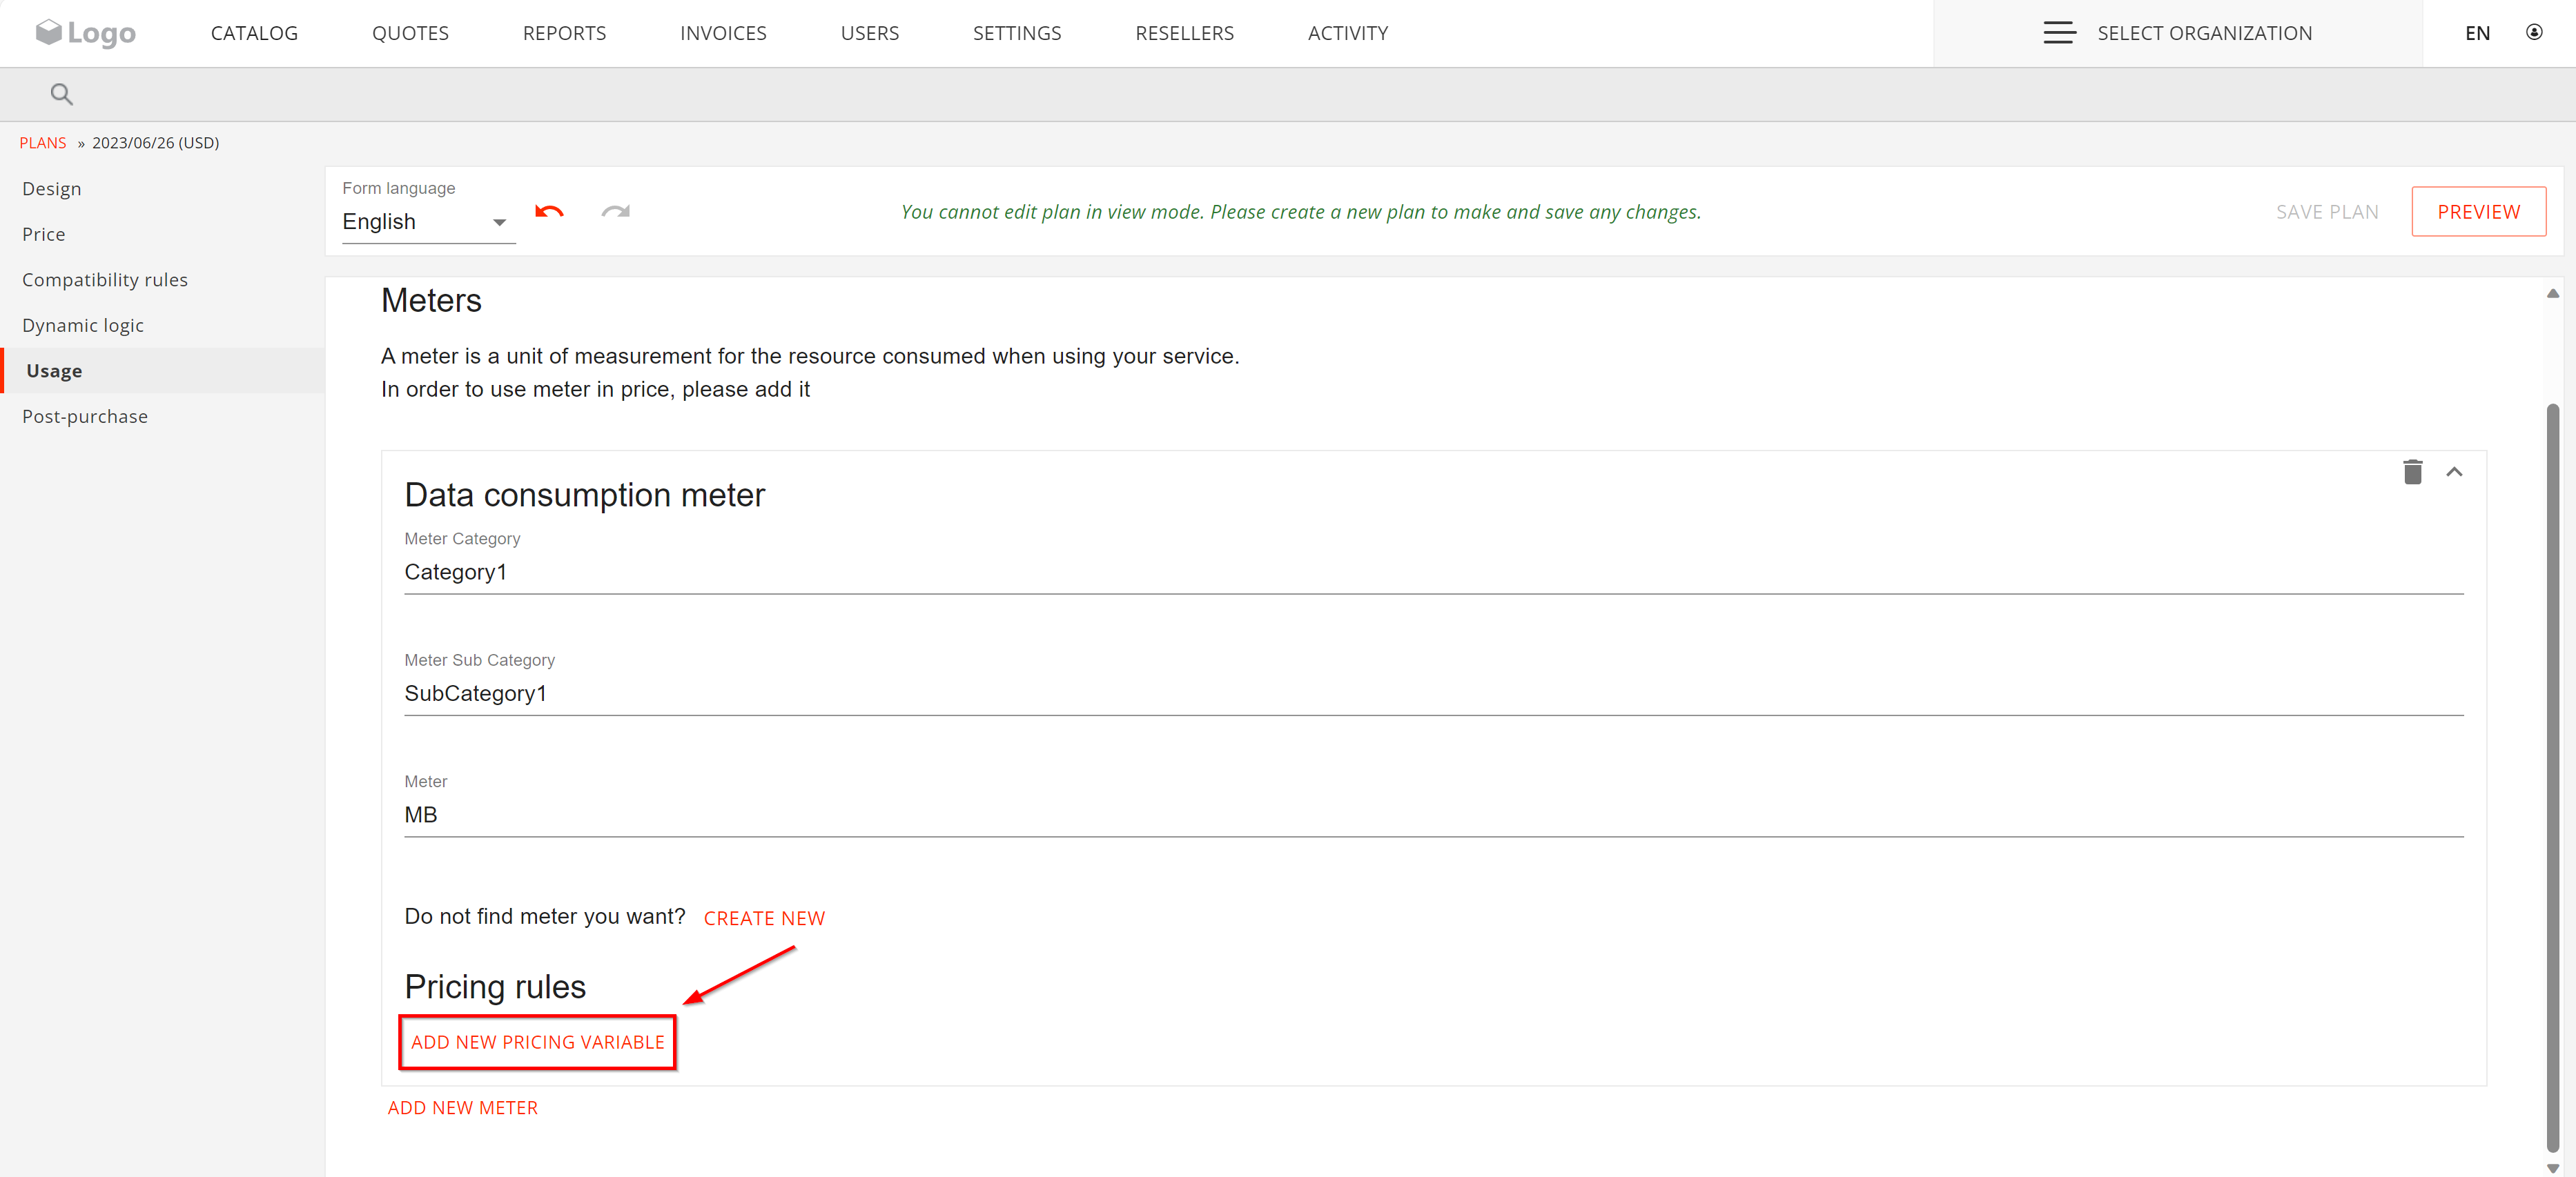Click the view mode warning message
The image size is (2576, 1177).
(x=1300, y=212)
